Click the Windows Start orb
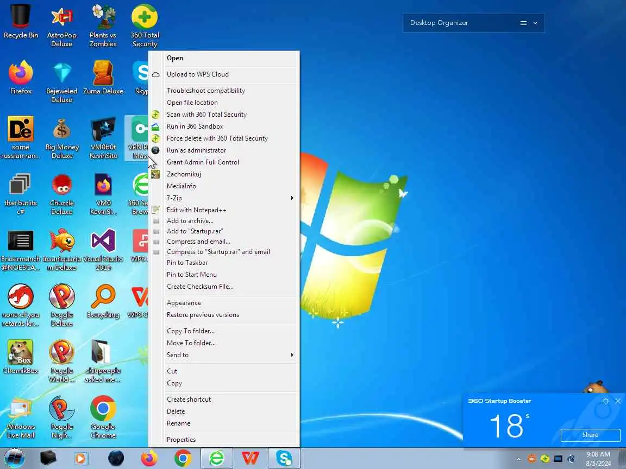Screen dimensions: 626x469 point(15,458)
